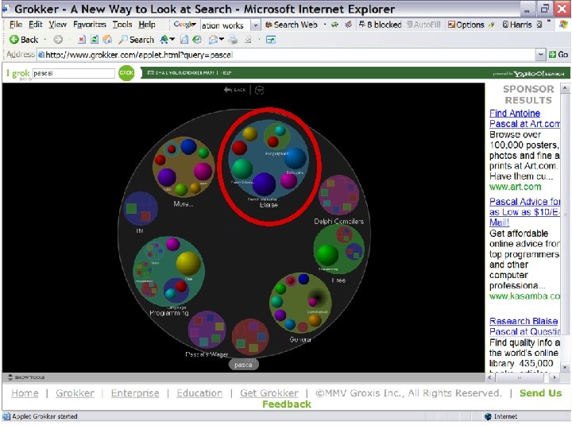Click Email Your Grokker Map link

point(180,73)
